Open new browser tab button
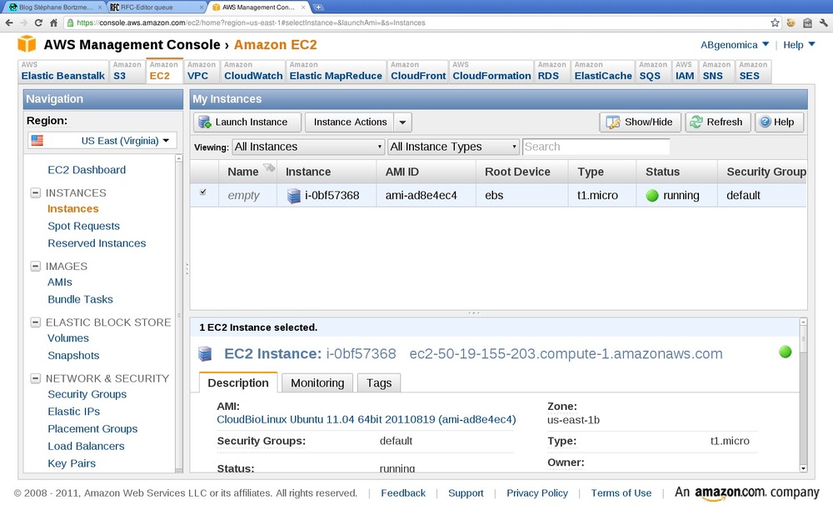 318,7
